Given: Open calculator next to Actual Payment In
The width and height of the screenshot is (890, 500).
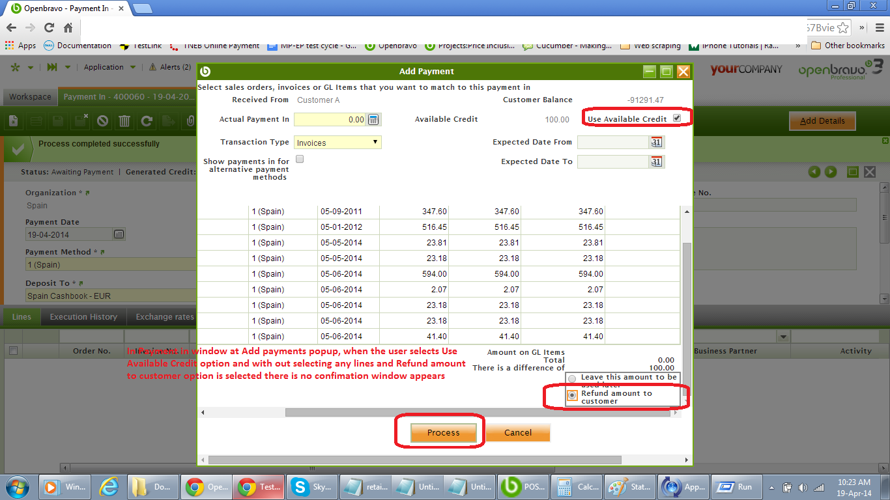Looking at the screenshot, I should [x=373, y=120].
